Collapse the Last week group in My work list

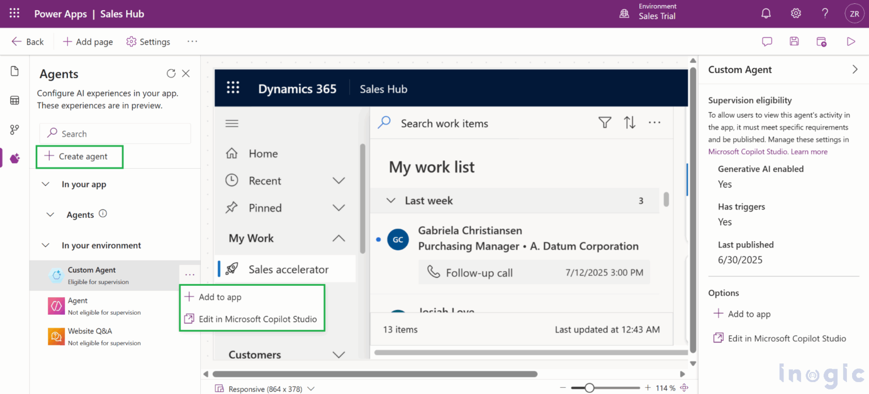391,200
